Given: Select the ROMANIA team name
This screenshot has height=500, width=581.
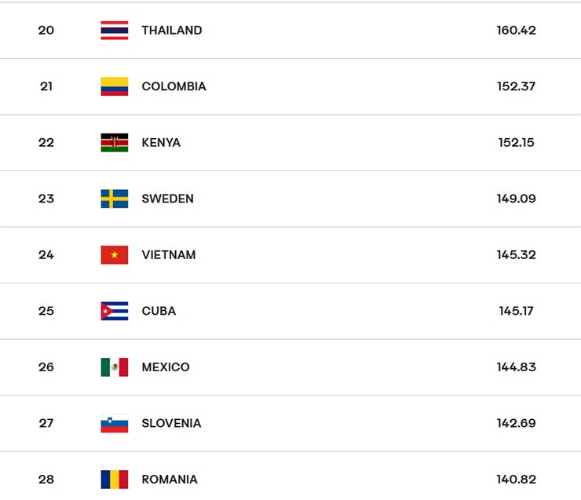Looking at the screenshot, I should pyautogui.click(x=170, y=480).
